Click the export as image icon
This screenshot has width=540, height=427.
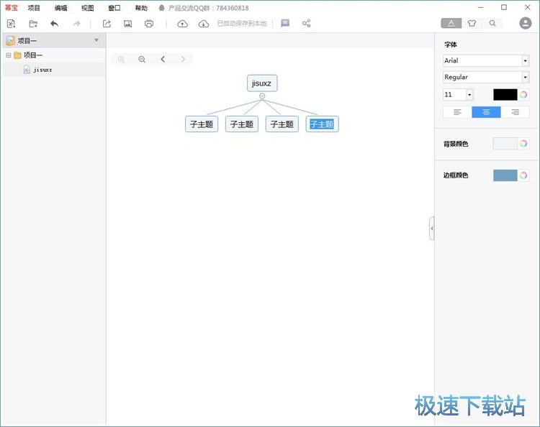[127, 24]
